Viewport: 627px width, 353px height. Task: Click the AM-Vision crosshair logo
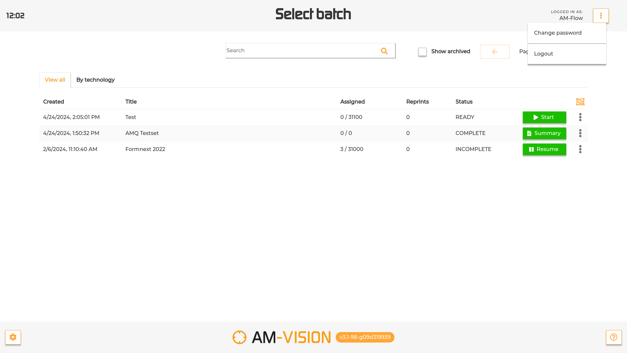pos(239,337)
